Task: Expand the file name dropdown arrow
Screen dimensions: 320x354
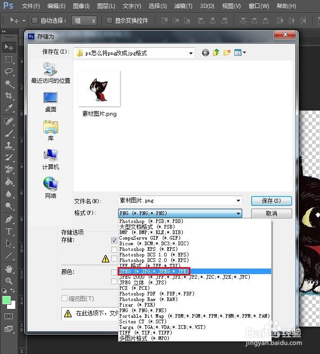Action: [x=238, y=201]
